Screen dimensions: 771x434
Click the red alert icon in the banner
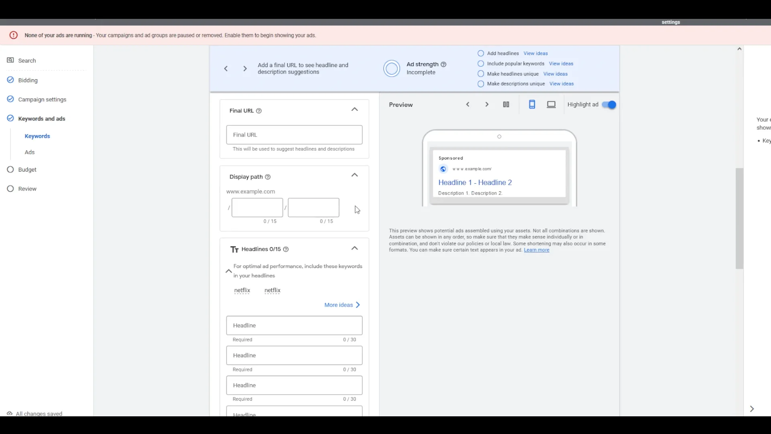pyautogui.click(x=14, y=35)
